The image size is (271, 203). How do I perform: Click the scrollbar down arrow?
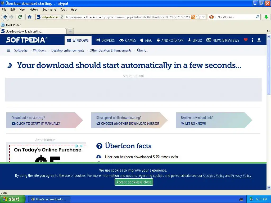point(269,187)
